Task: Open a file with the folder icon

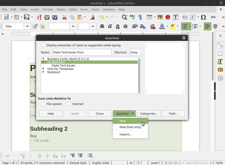Action: point(17,17)
